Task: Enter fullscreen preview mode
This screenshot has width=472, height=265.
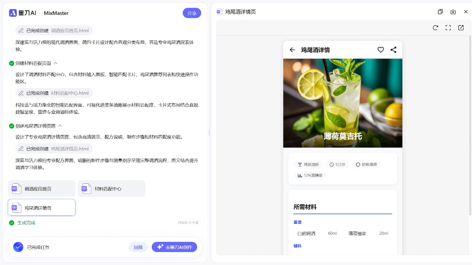Action: click(x=448, y=28)
